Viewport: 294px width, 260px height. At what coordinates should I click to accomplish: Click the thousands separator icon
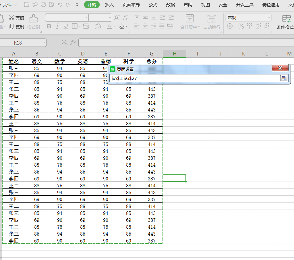(249, 26)
